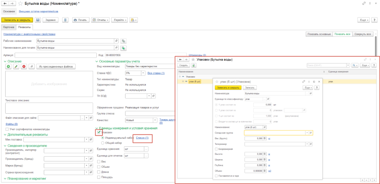Viewport: 380px width, 184px height.
Task: Click the pencil edit image icon
Action: tap(16, 67)
